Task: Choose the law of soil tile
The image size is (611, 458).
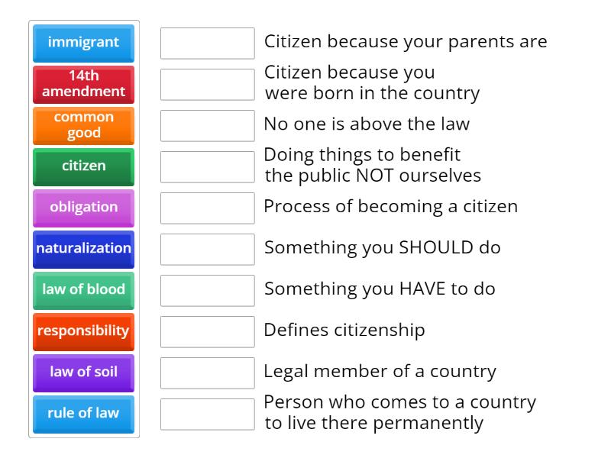Action: pyautogui.click(x=82, y=373)
